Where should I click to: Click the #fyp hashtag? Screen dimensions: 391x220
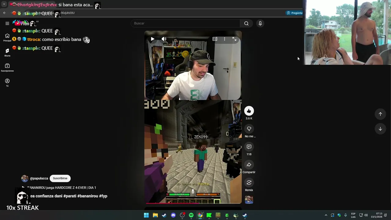coord(103,196)
